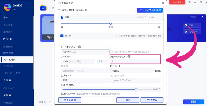Image resolution: width=207 pixels, height=106 pixels.
Task: Click the bits per pixel slider handle
Action: click(136, 89)
